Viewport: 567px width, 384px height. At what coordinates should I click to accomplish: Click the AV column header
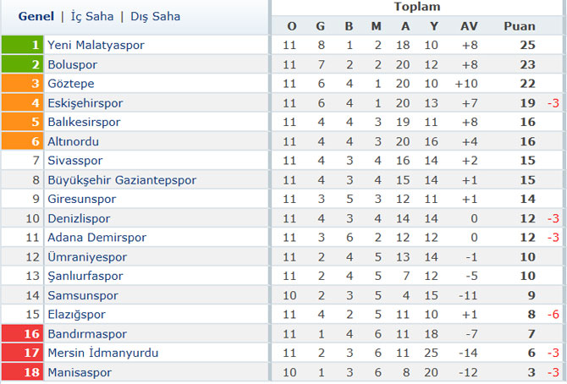pos(469,26)
